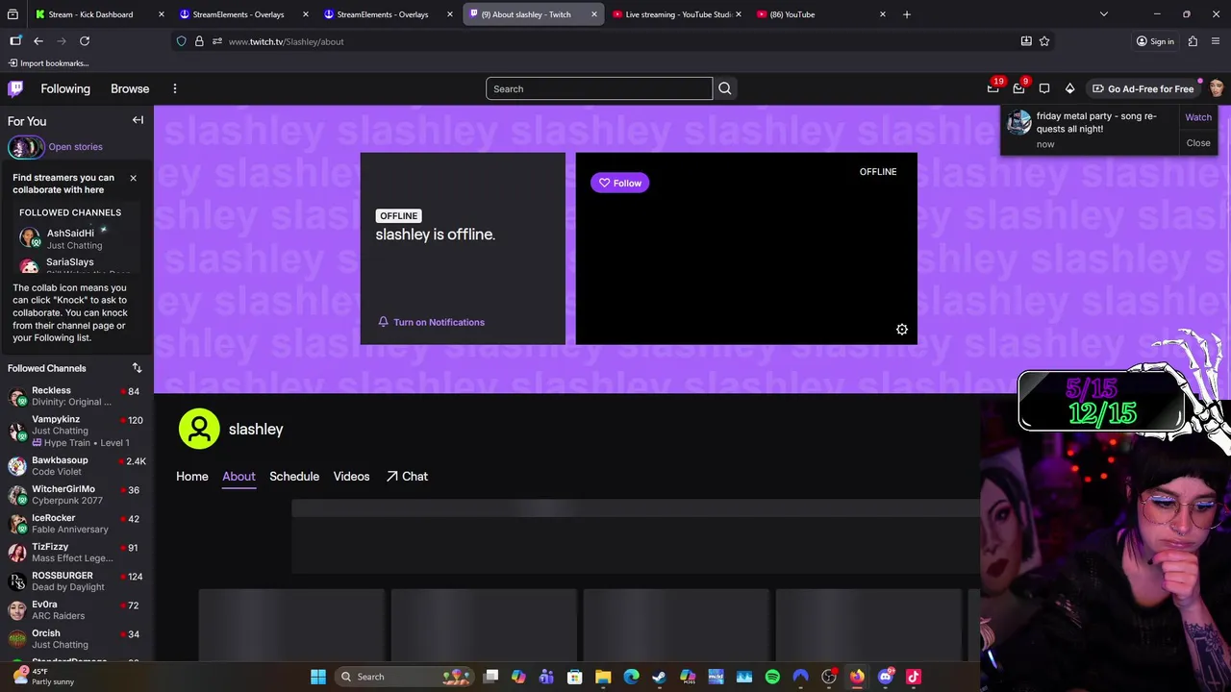Screen dimensions: 1231x692
Task: Sign in to Firefox account
Action: point(1155,41)
